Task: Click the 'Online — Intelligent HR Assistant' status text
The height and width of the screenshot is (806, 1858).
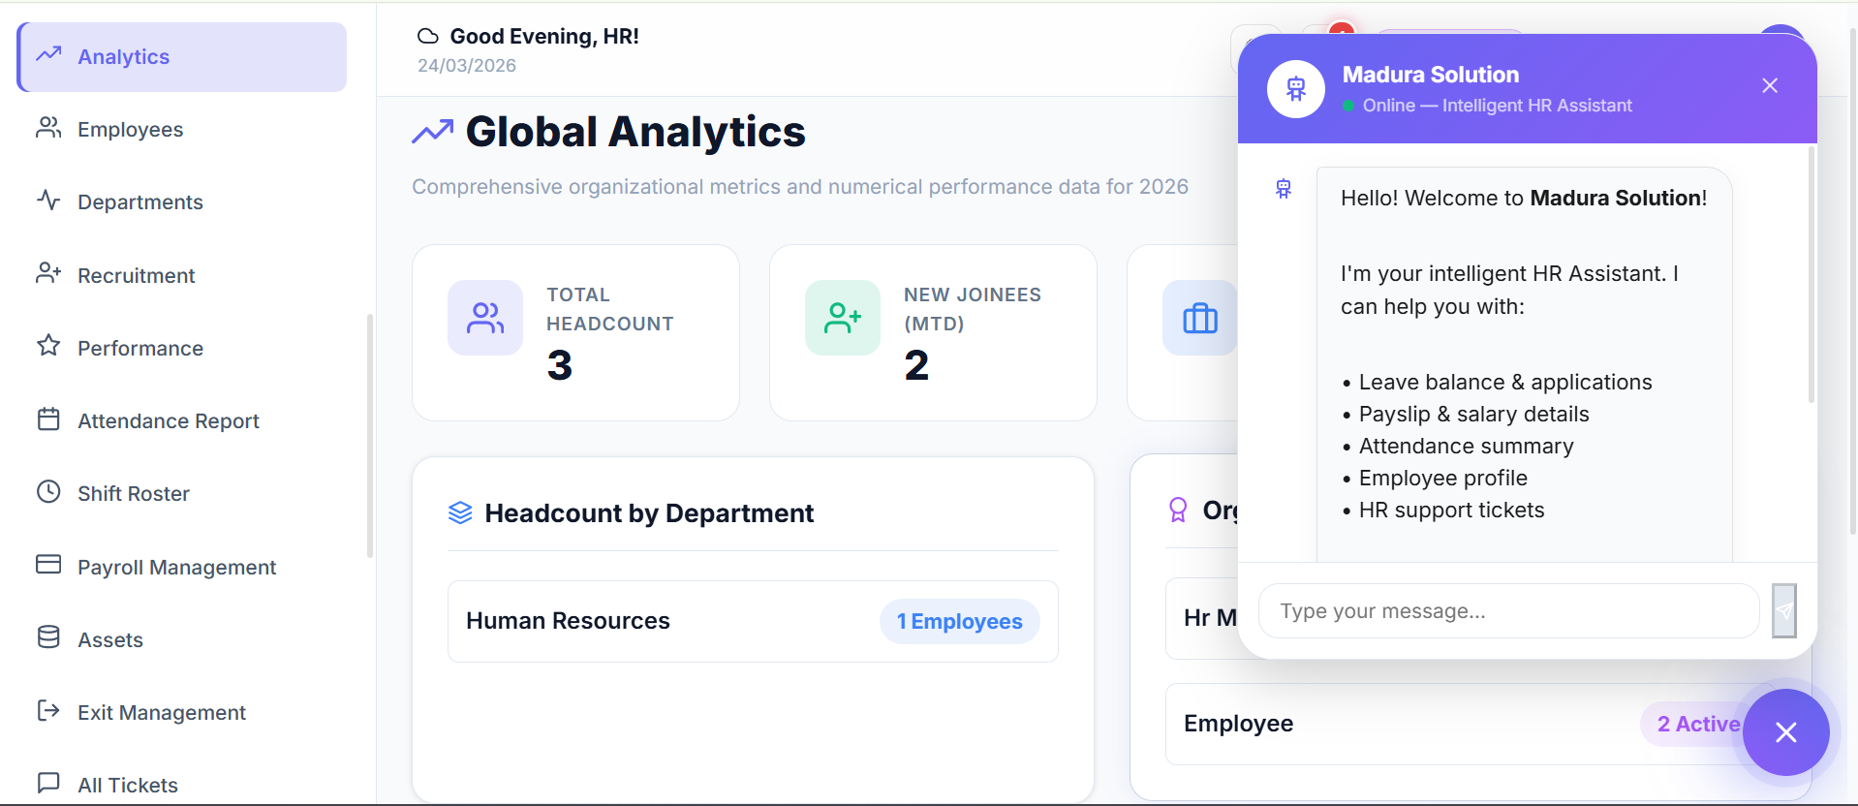Action: (1497, 106)
